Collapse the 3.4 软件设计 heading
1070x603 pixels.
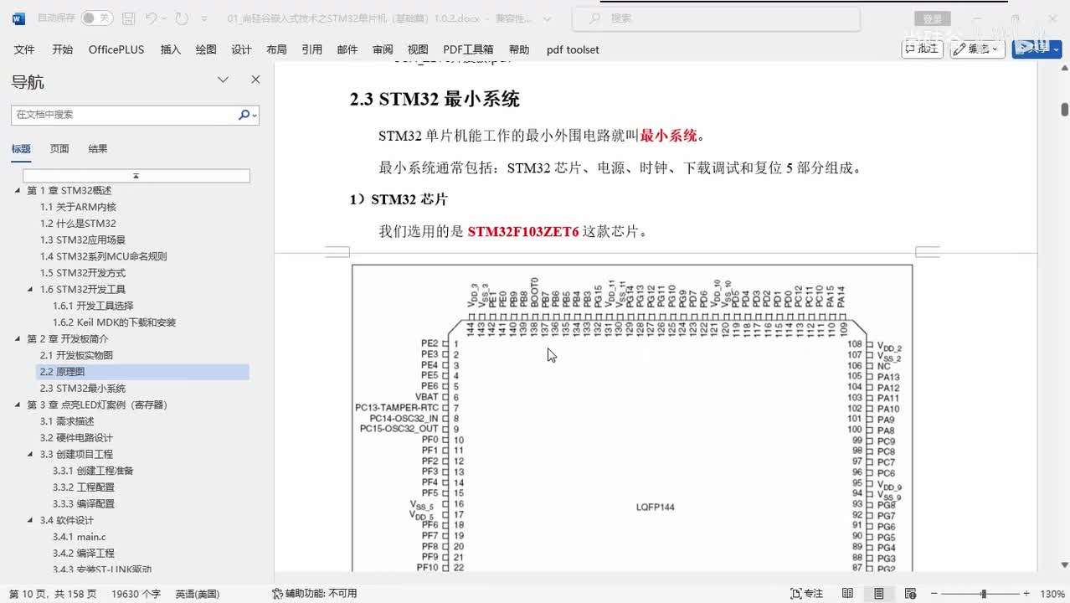31,520
